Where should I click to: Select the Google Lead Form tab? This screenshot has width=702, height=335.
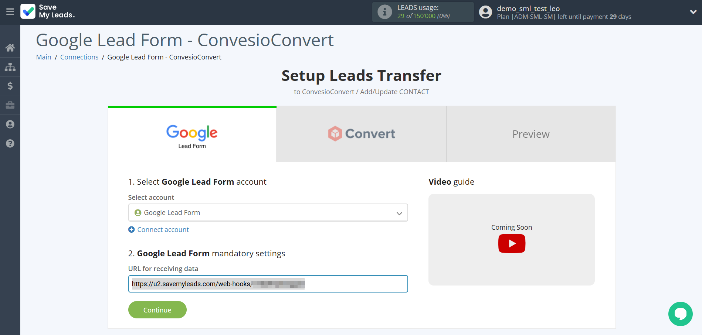pos(192,134)
